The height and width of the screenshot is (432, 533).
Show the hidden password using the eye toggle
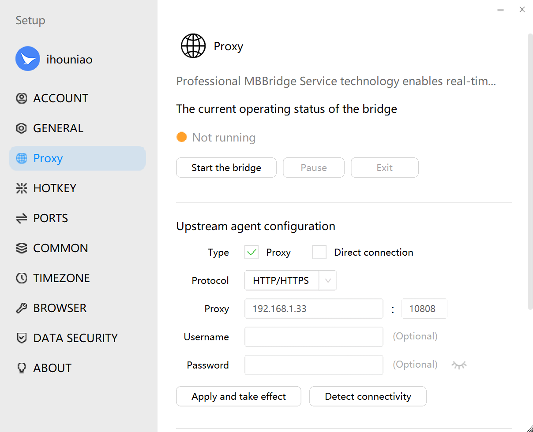pyautogui.click(x=459, y=365)
